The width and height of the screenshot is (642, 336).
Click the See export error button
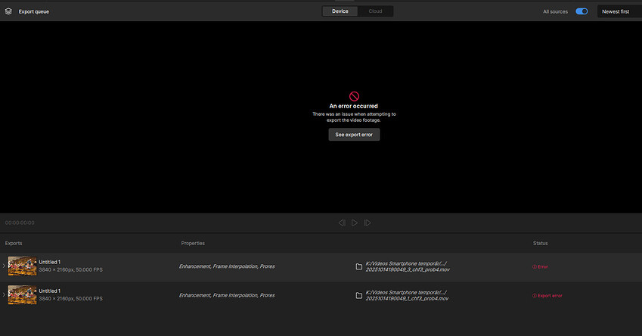click(354, 134)
